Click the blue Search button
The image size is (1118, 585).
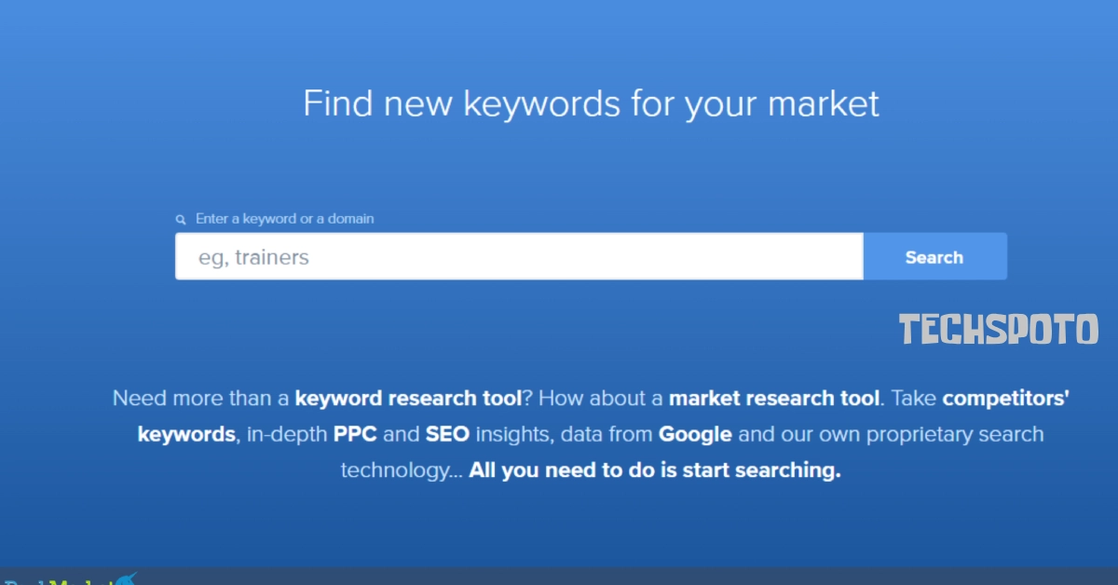tap(934, 257)
